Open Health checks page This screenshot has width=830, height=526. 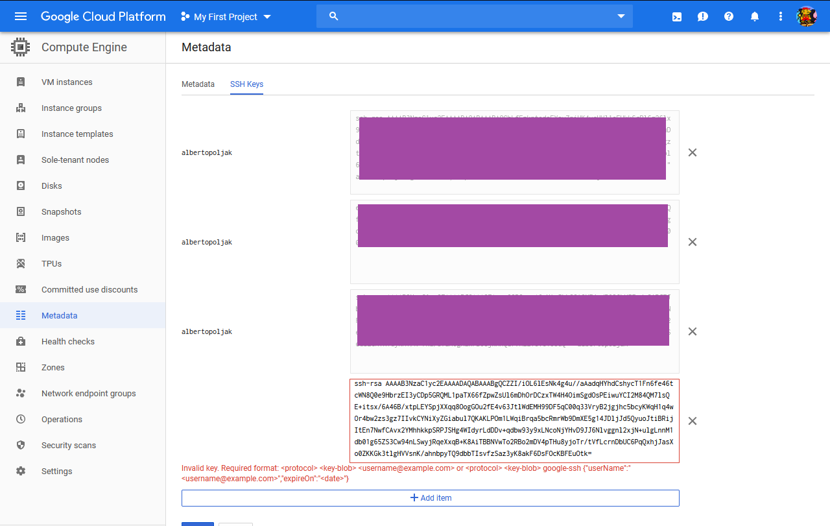68,342
